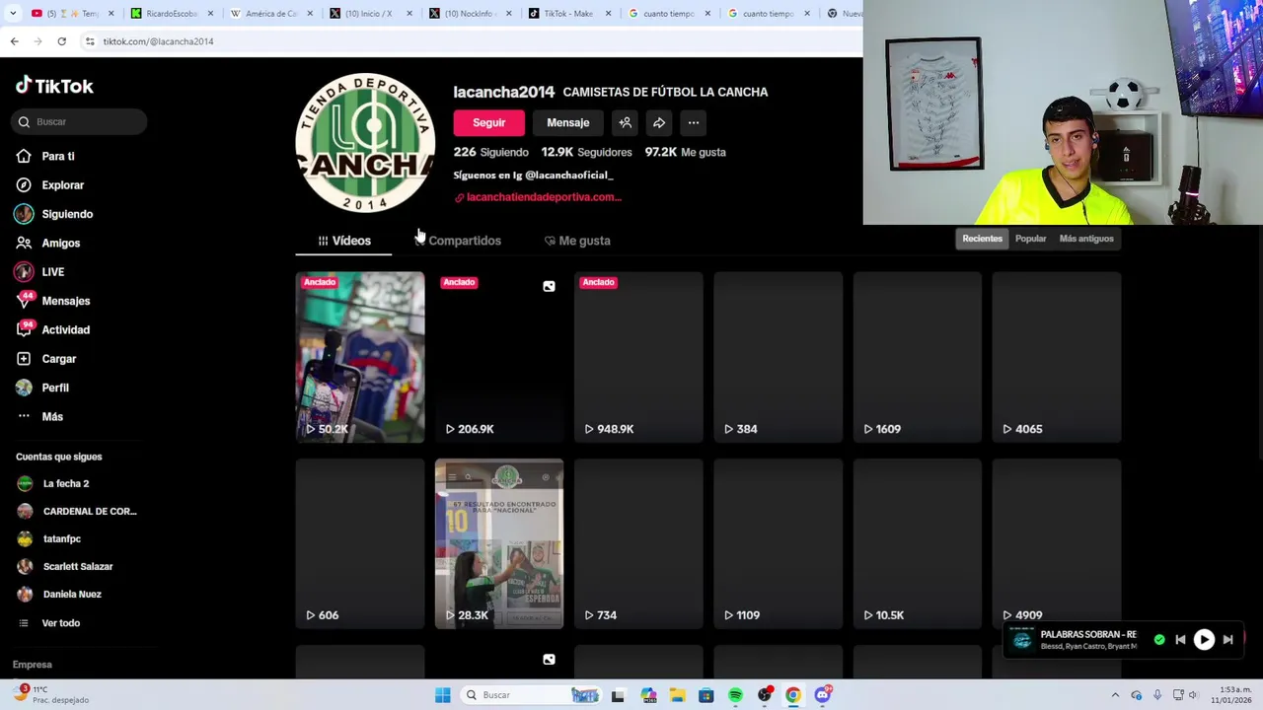Skip to previous track in media widget

(x=1180, y=640)
